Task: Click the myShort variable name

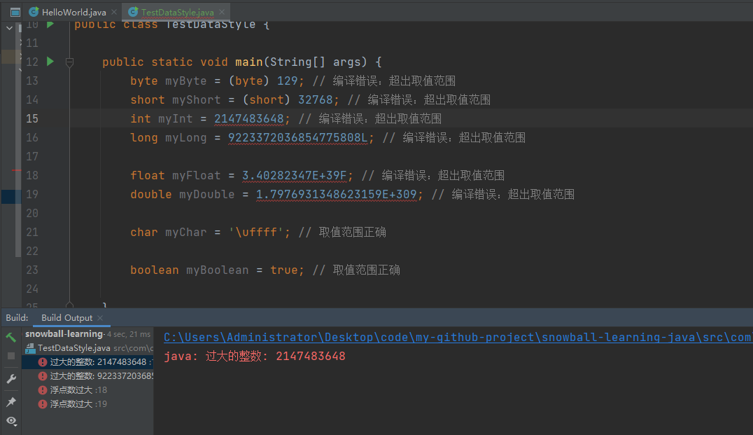Action: (x=197, y=99)
